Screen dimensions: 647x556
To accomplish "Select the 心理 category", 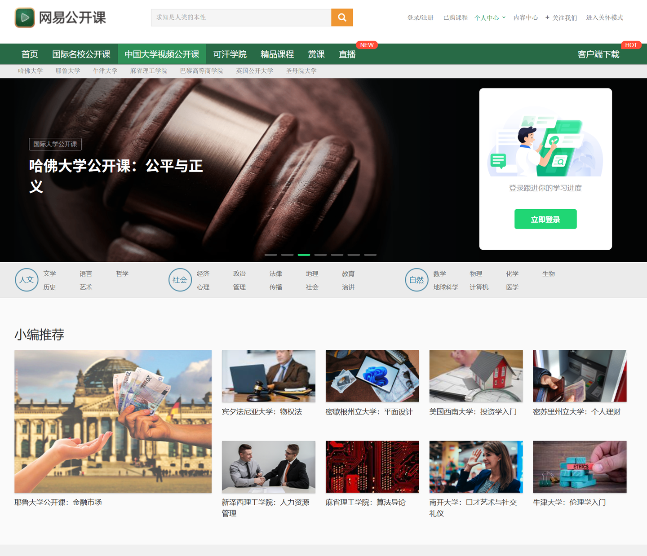I will (x=203, y=287).
